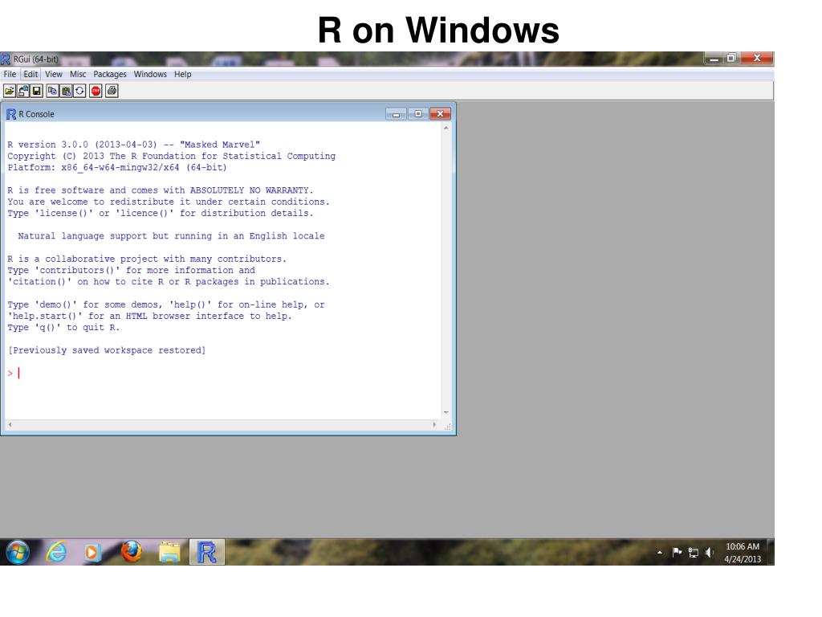Place cursor at the R console prompt
Viewport: 822px width, 617px height.
[19, 373]
